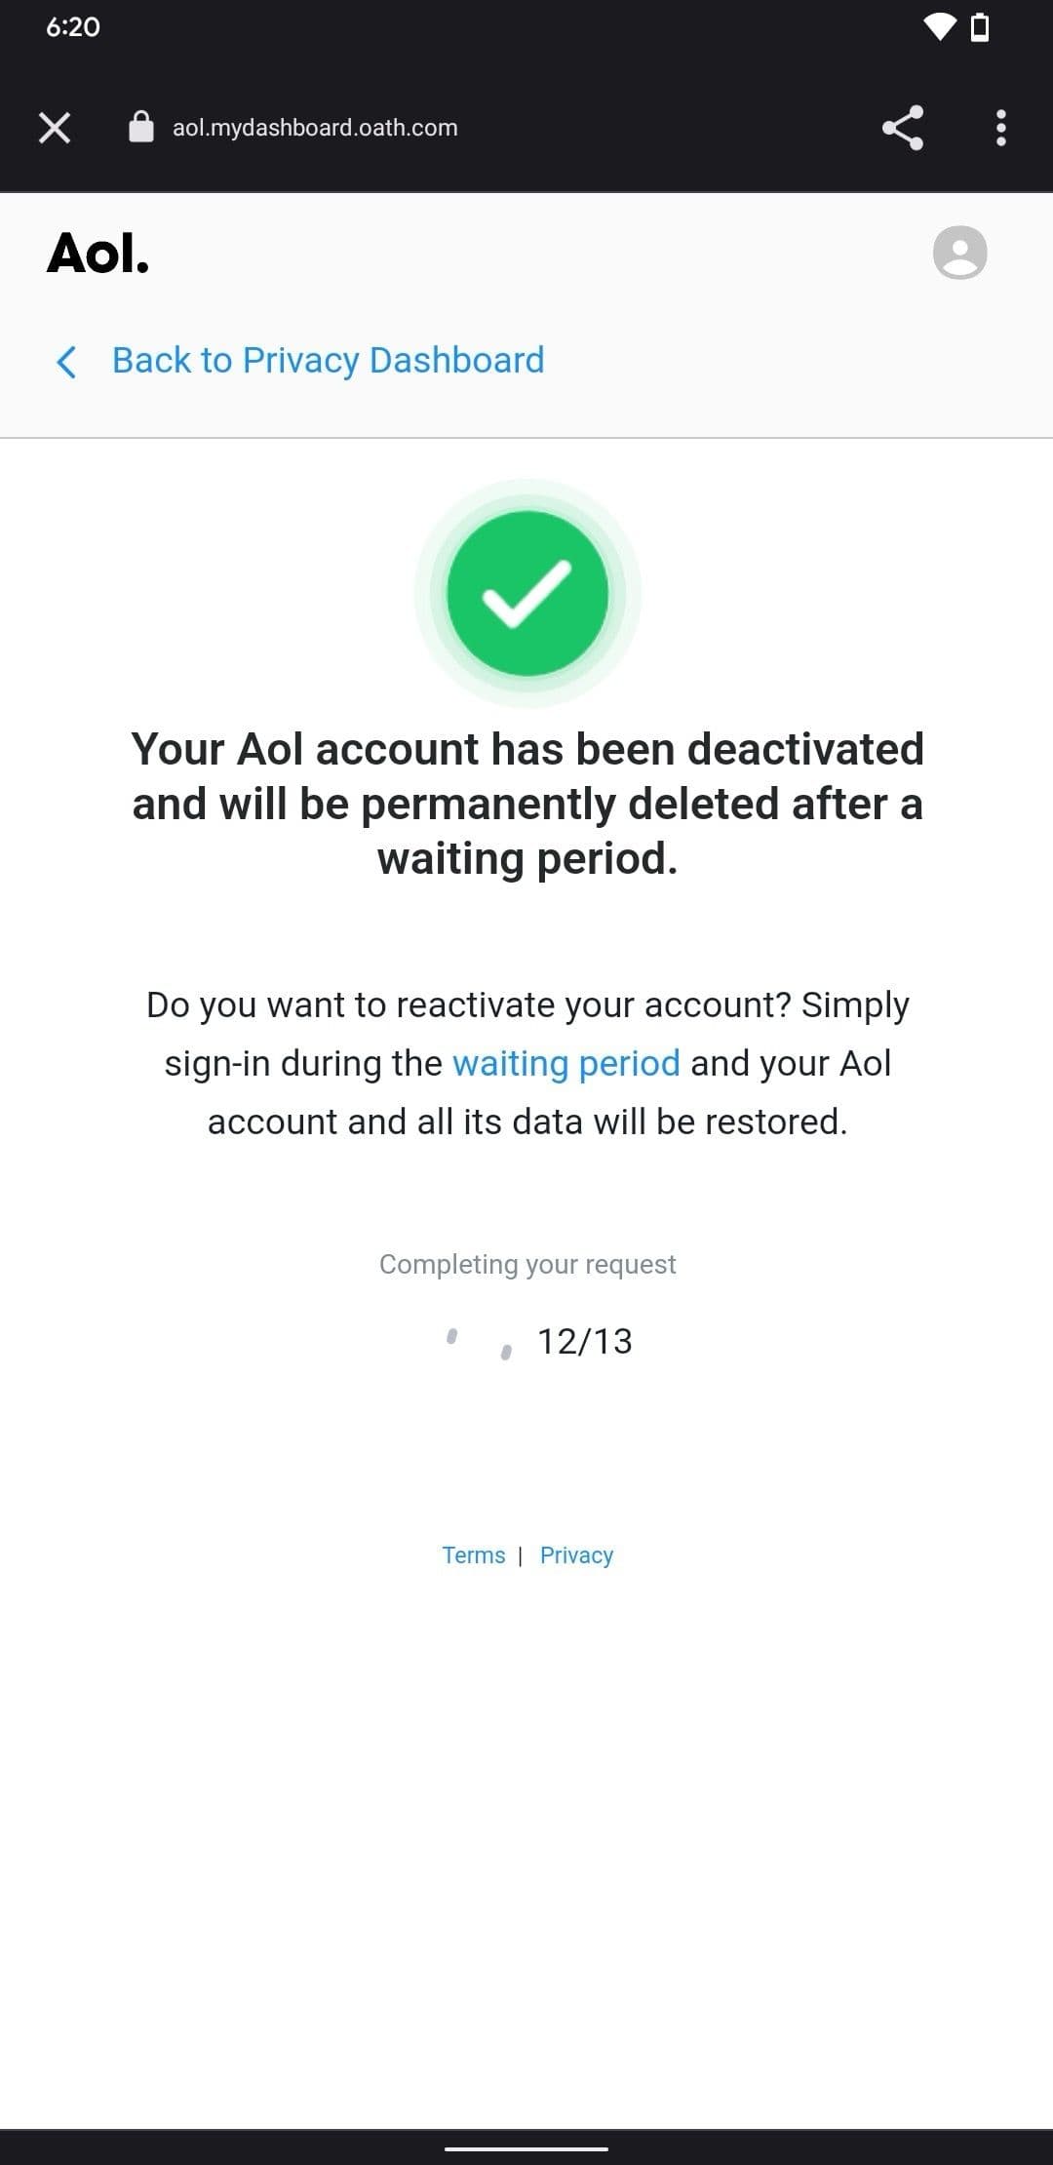The image size is (1053, 2165).
Task: Open the browser share icon
Action: point(902,127)
